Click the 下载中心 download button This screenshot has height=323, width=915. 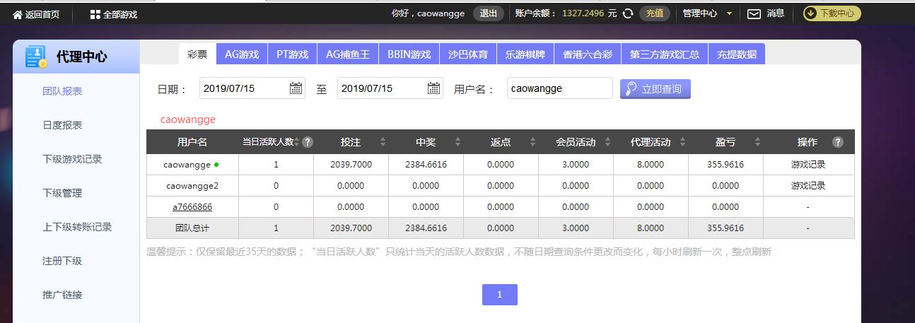click(x=832, y=13)
